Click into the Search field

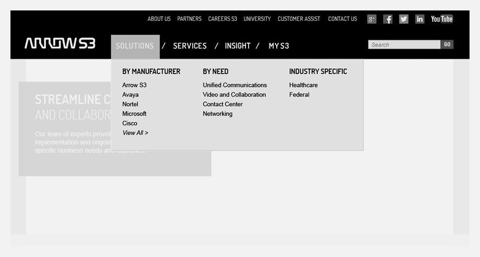tap(404, 45)
